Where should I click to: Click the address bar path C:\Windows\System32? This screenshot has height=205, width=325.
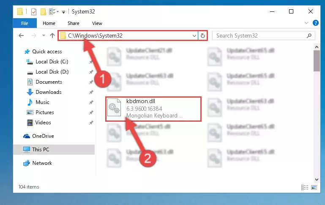96,36
